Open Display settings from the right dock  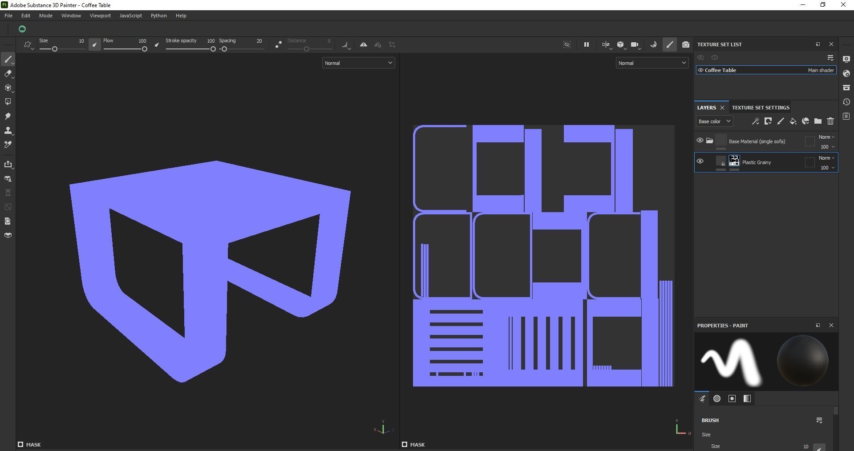[x=846, y=59]
